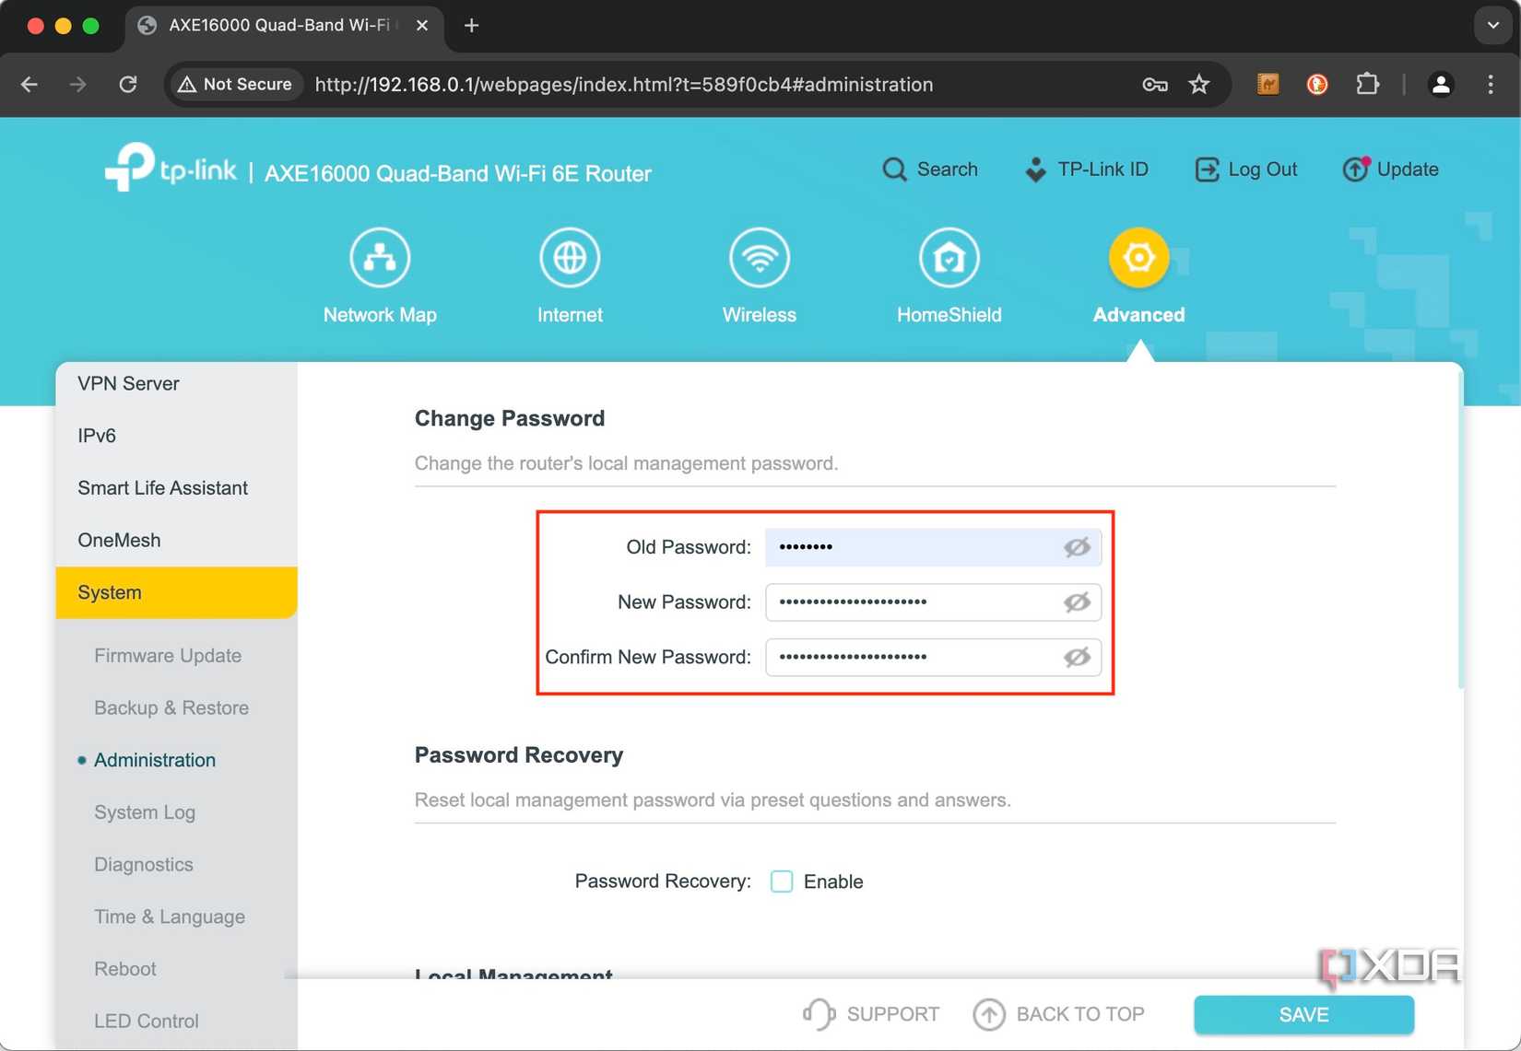Enable Password Recovery

(781, 881)
